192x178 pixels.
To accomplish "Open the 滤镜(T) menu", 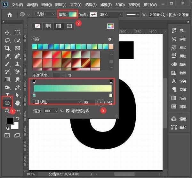I will pos(105,5).
